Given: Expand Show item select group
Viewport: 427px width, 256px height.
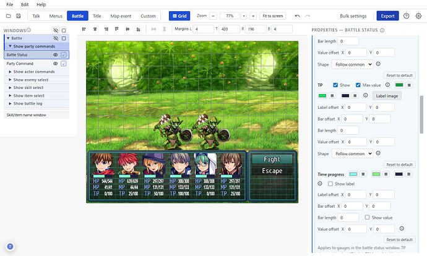Looking at the screenshot, I should 10,96.
